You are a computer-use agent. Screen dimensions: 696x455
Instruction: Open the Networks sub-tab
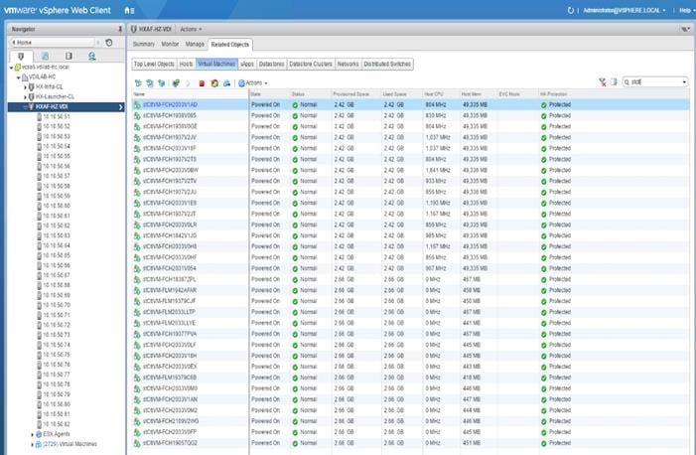coord(348,64)
